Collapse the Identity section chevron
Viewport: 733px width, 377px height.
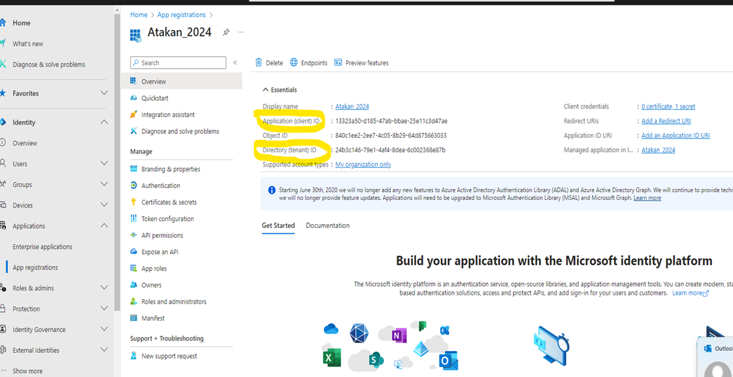pyautogui.click(x=105, y=122)
